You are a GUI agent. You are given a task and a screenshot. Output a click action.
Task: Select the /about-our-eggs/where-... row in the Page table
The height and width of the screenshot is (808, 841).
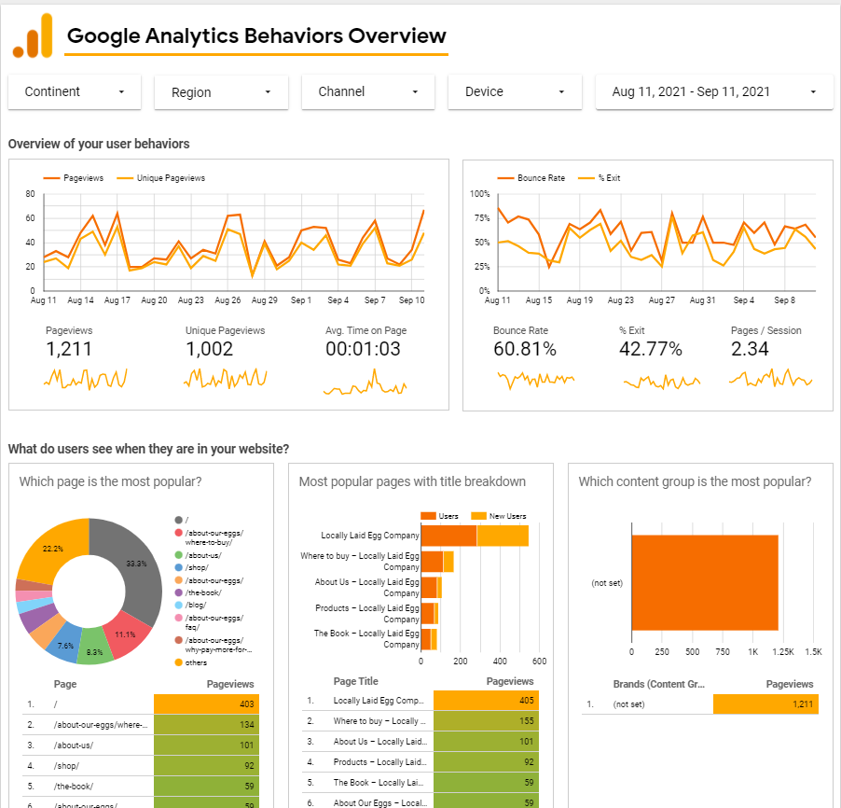click(x=141, y=725)
